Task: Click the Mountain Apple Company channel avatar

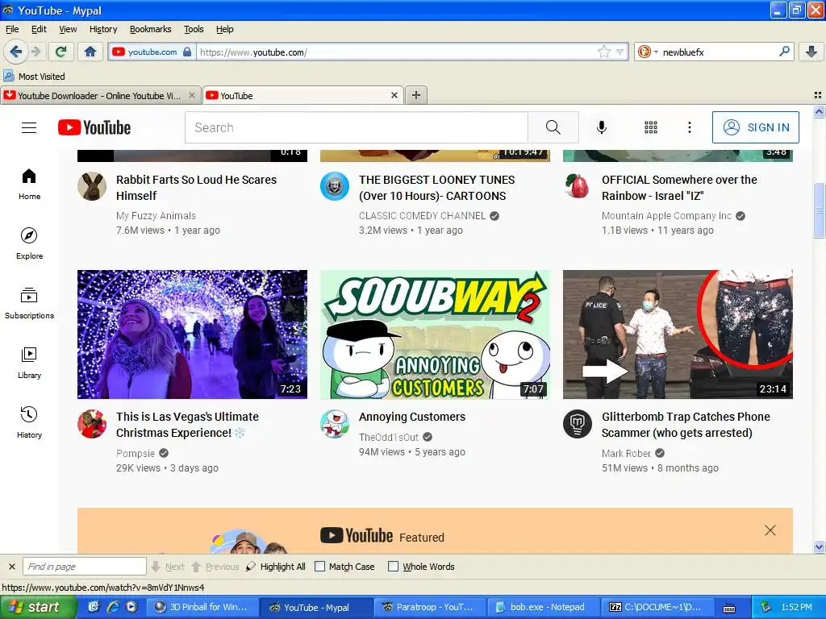Action: coord(578,186)
